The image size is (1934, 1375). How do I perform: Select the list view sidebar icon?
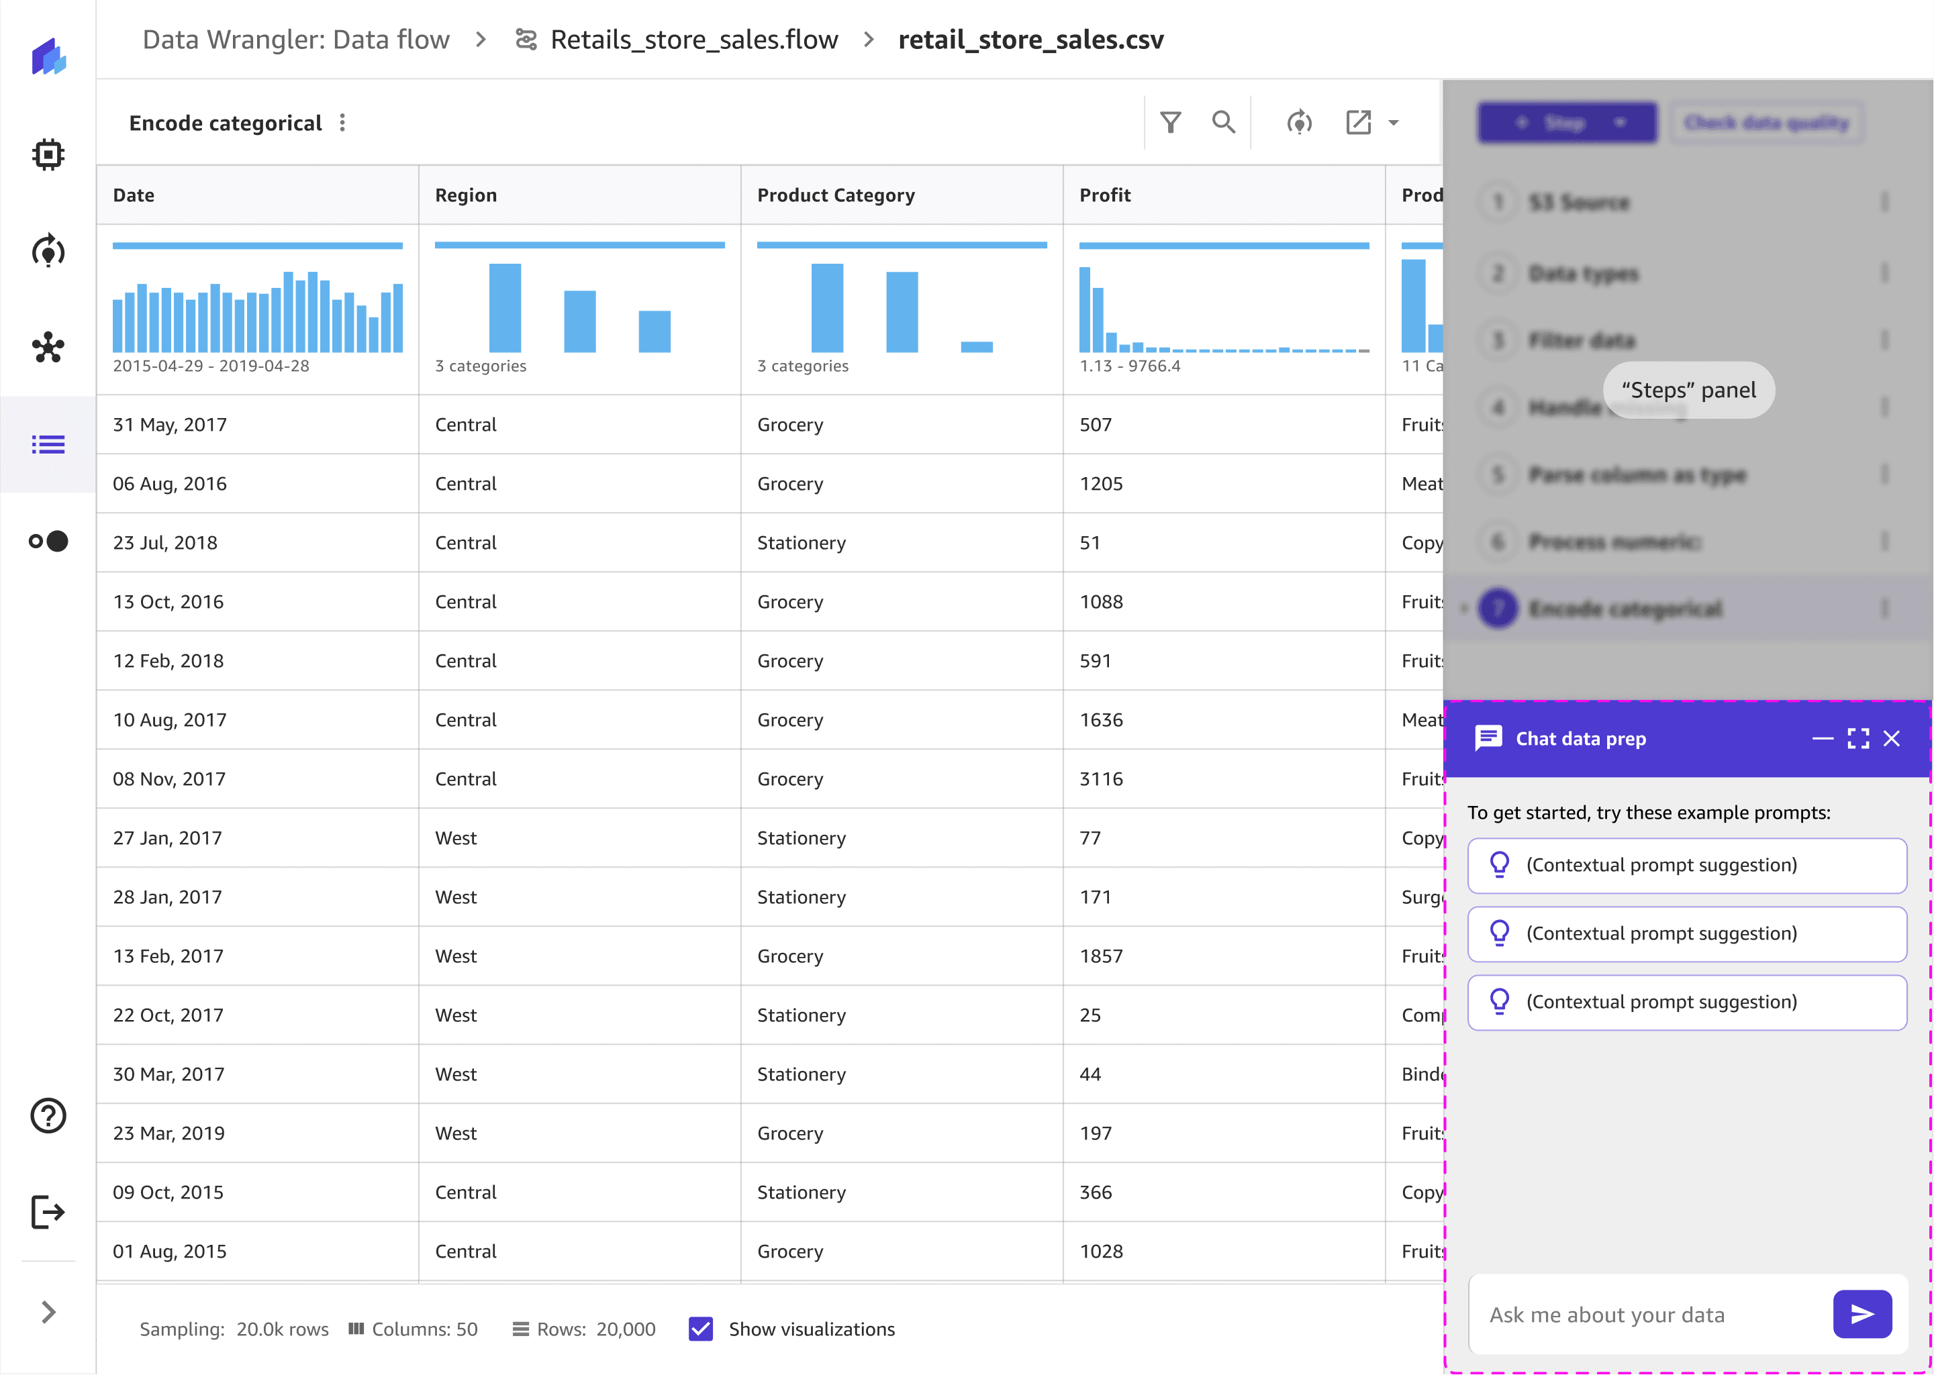[x=48, y=444]
